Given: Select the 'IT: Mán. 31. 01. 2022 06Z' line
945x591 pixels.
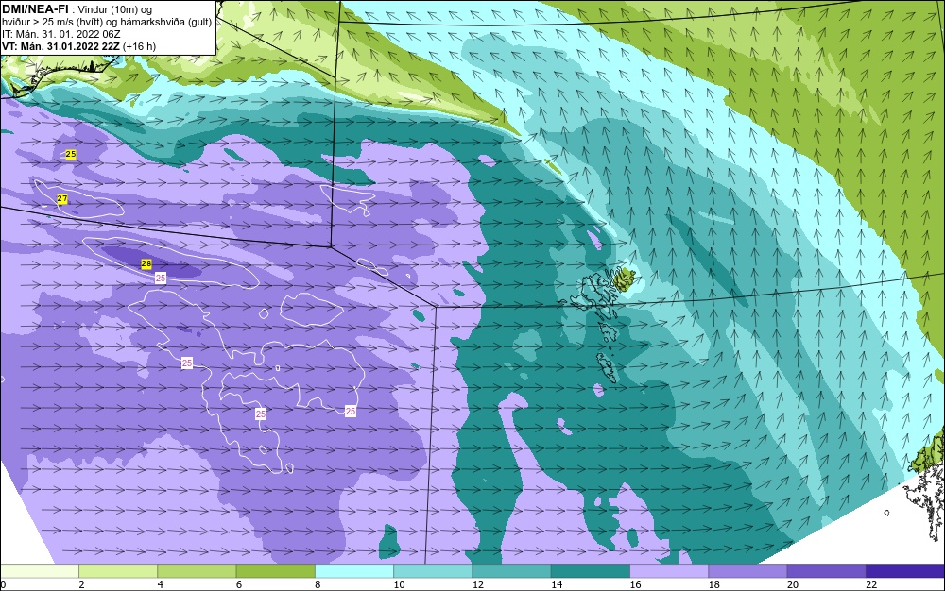Looking at the screenshot, I should pos(61,34).
